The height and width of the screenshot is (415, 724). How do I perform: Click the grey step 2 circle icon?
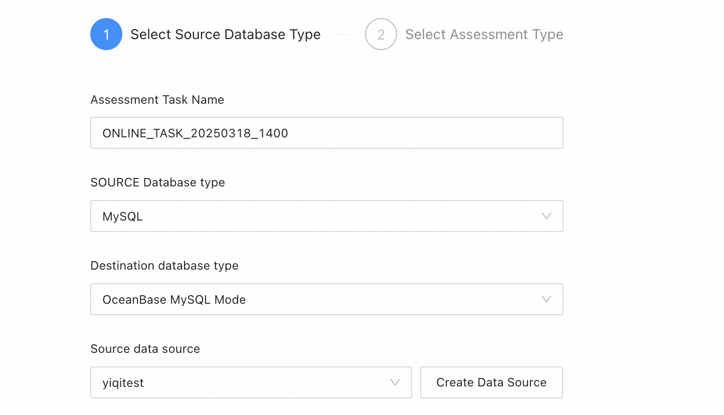click(381, 34)
